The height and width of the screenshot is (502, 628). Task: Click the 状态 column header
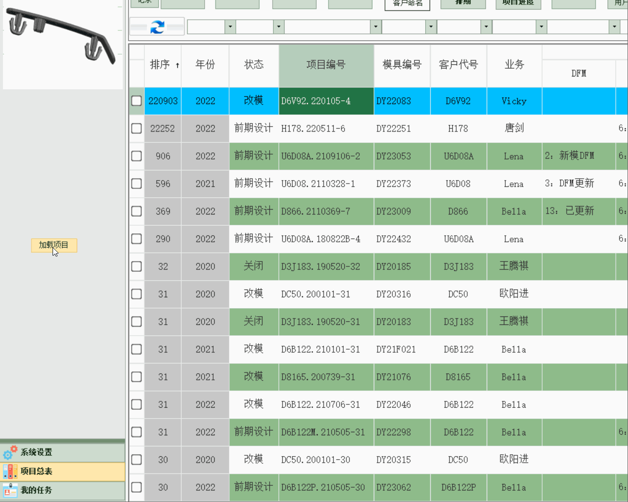point(254,65)
